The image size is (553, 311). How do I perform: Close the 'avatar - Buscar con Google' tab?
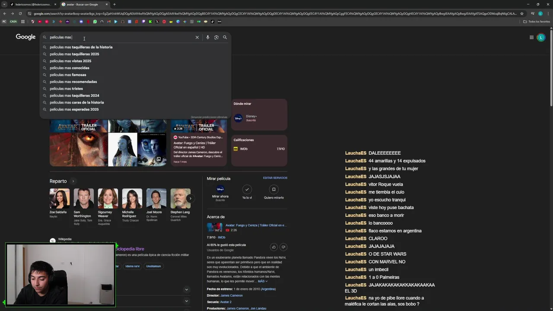coord(106,4)
